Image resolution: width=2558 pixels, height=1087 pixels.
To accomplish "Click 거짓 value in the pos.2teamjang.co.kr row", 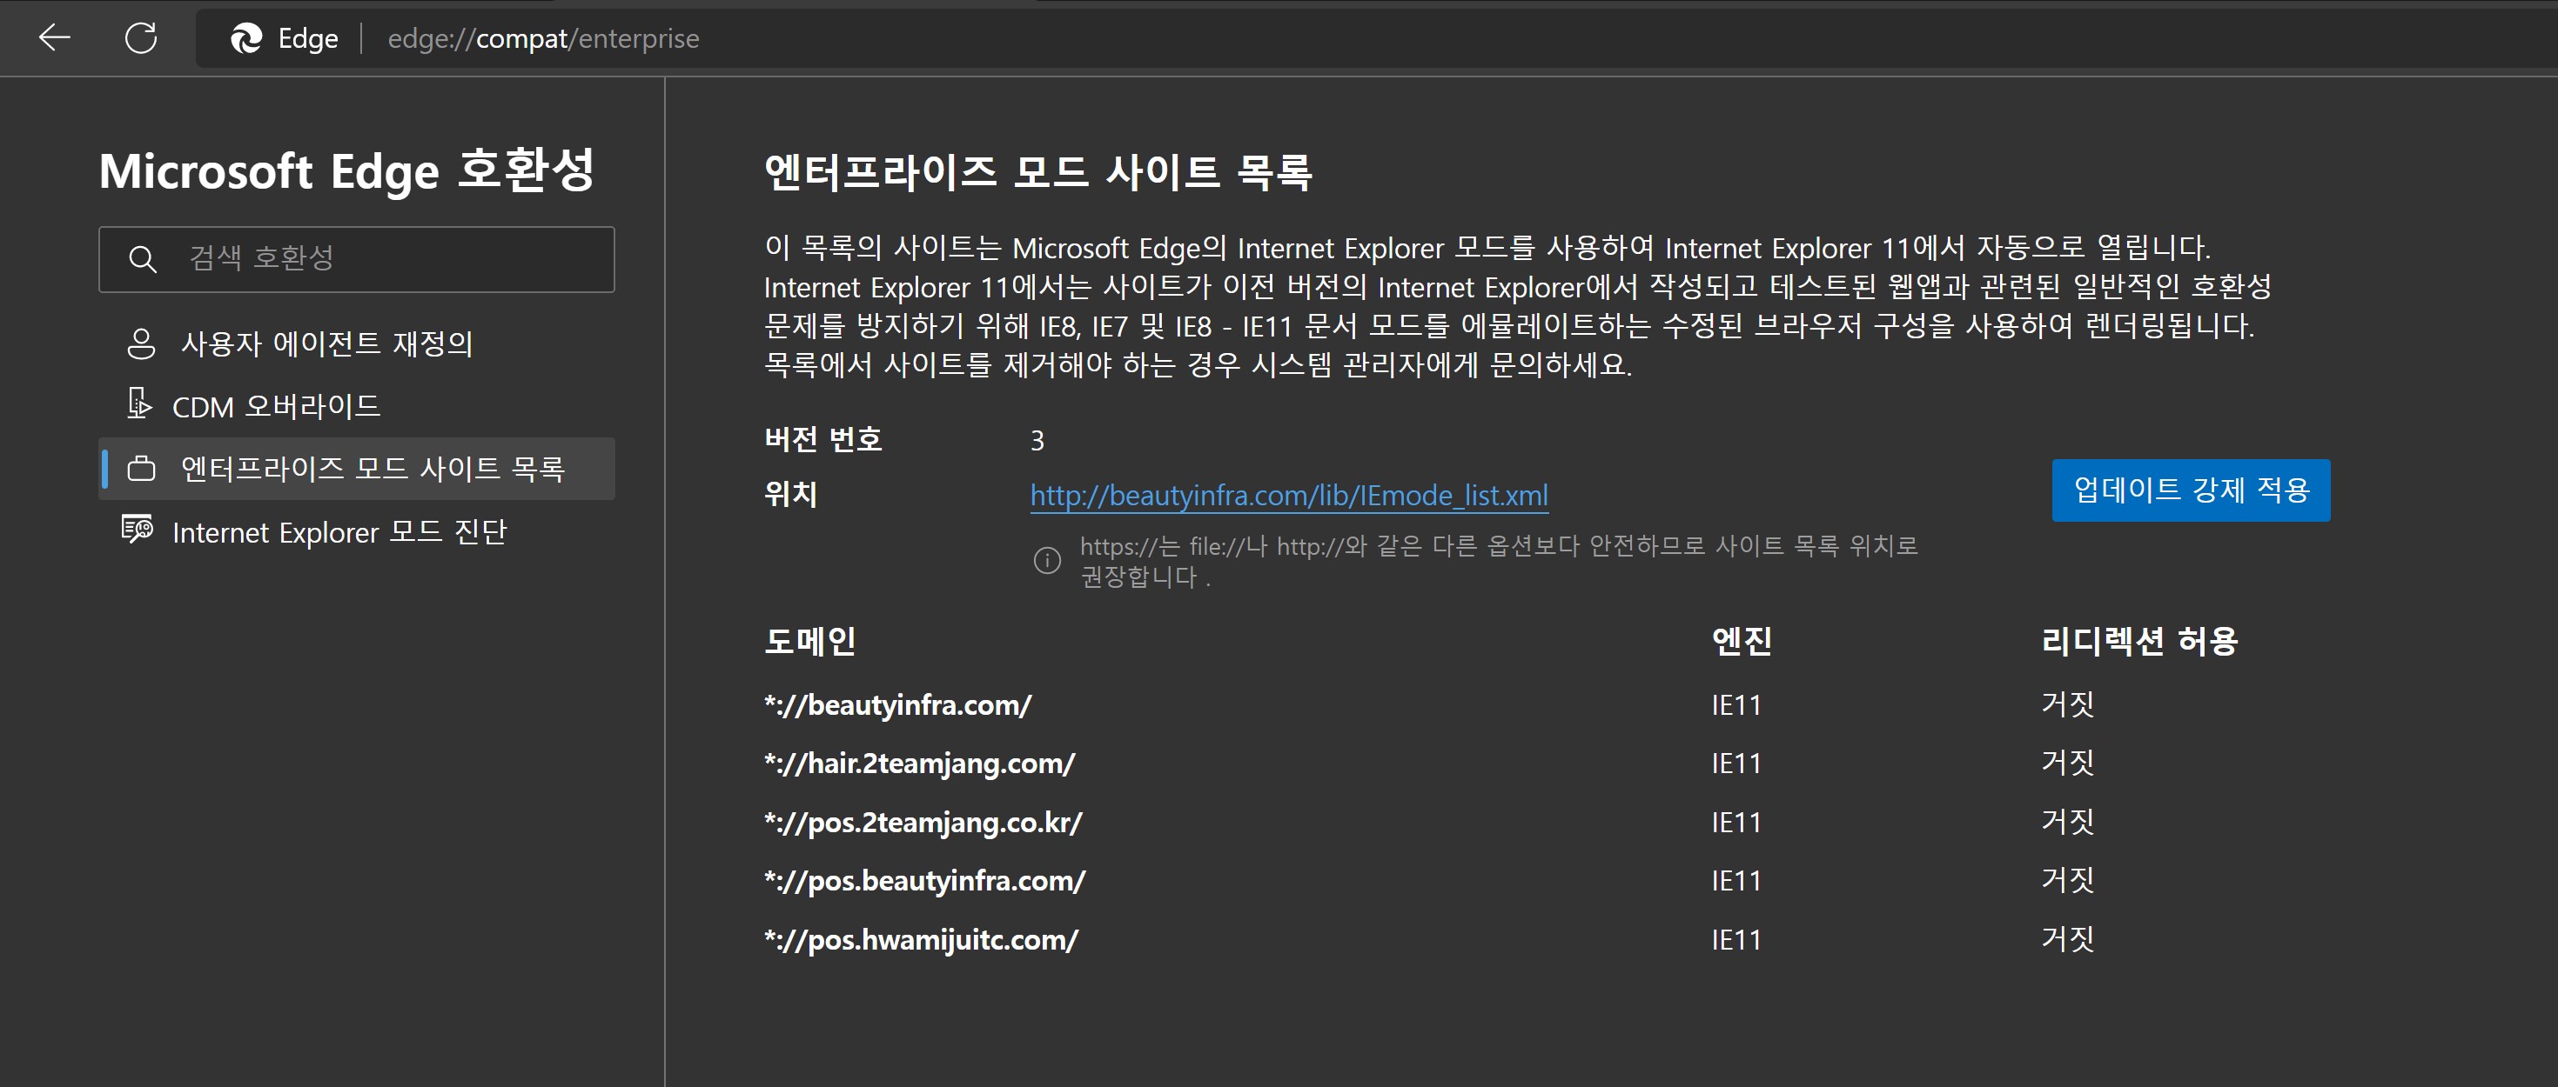I will click(x=2067, y=821).
